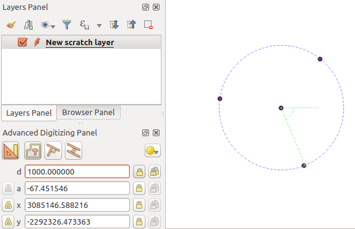Image resolution: width=355 pixels, height=229 pixels.
Task: Click the Filter Legend by Map Content funnel
Action: point(67,25)
